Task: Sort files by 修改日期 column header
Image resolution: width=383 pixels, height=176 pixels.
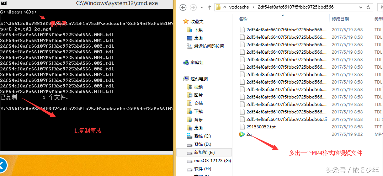Action: 340,19
